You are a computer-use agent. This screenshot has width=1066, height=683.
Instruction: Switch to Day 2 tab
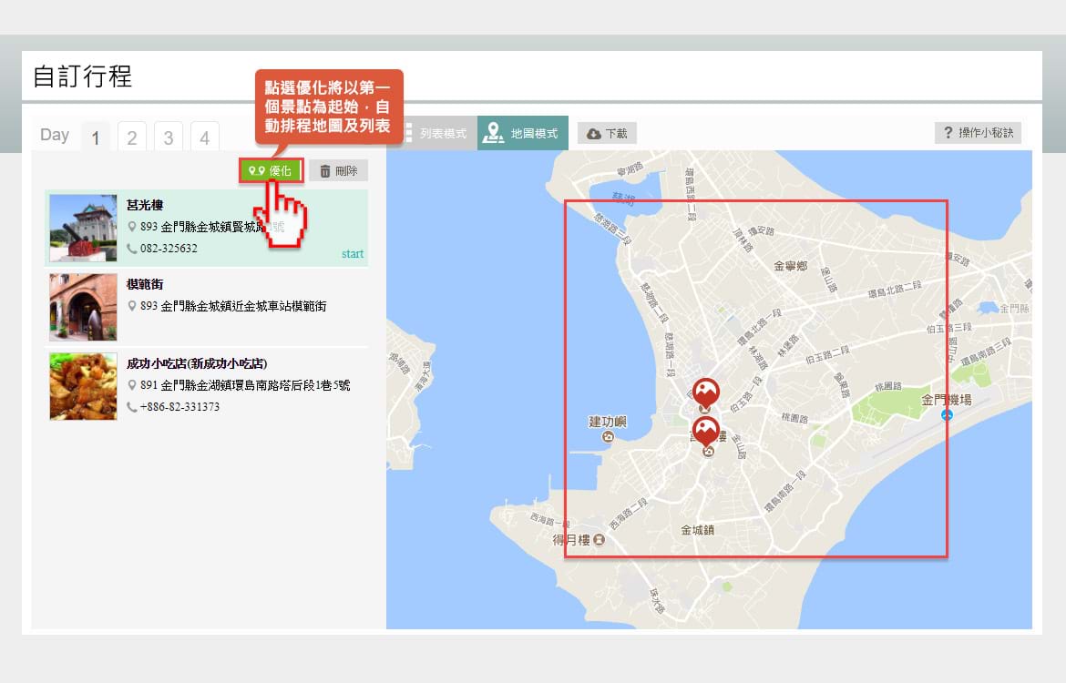click(x=132, y=138)
